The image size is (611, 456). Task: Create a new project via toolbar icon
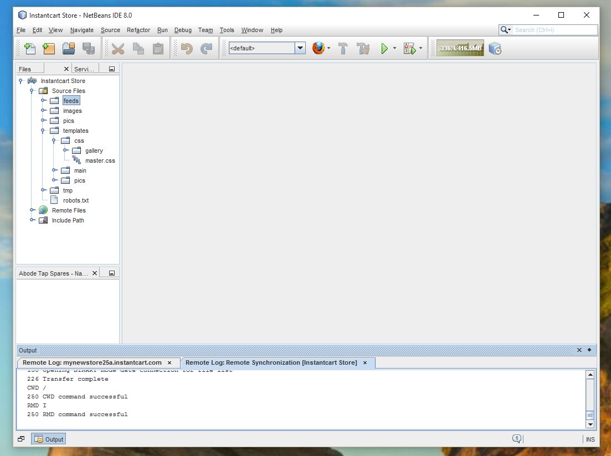(x=49, y=48)
